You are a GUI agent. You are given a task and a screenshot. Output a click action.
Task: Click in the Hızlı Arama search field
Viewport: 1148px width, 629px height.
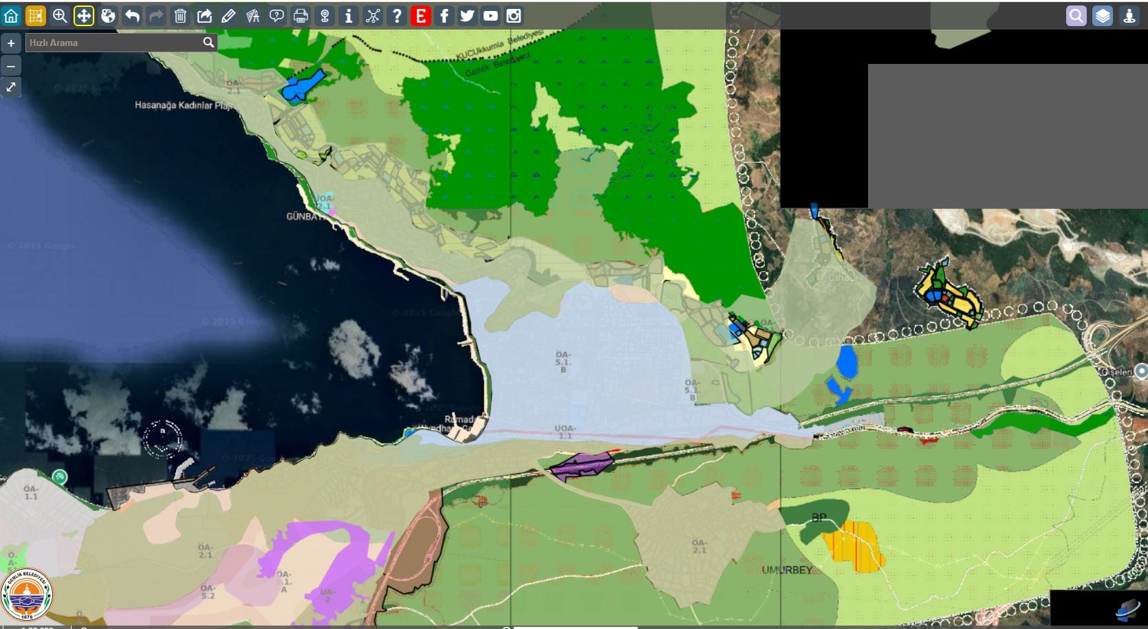point(113,43)
